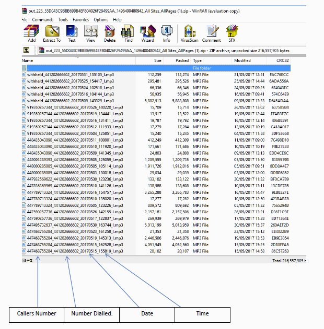
Task: Sort by CRC32 column header
Action: click(x=279, y=60)
